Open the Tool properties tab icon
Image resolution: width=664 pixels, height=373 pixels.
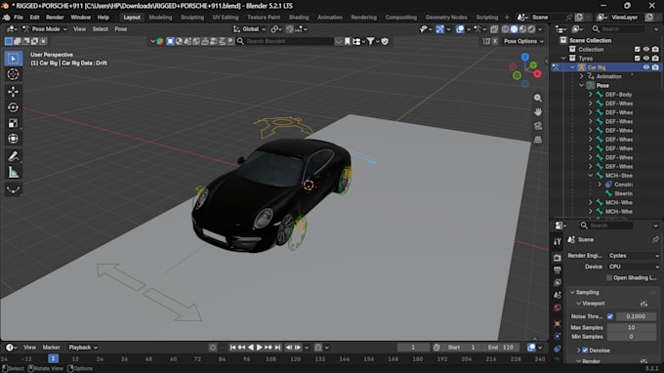558,241
